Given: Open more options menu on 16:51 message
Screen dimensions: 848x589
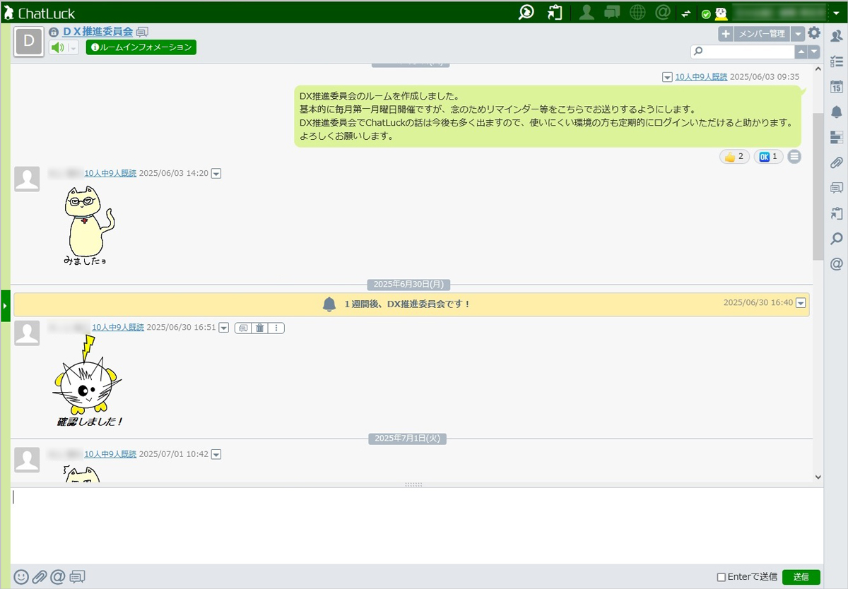Looking at the screenshot, I should [x=276, y=328].
